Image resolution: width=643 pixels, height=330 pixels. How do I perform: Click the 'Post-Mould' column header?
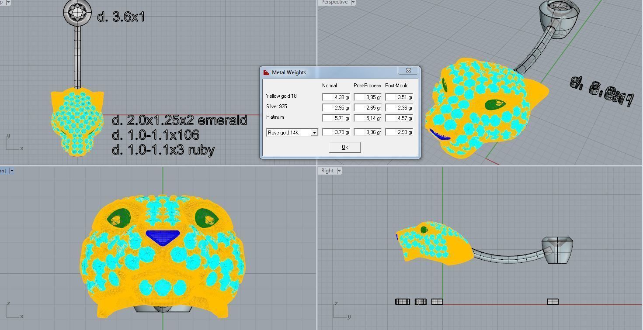pyautogui.click(x=397, y=86)
